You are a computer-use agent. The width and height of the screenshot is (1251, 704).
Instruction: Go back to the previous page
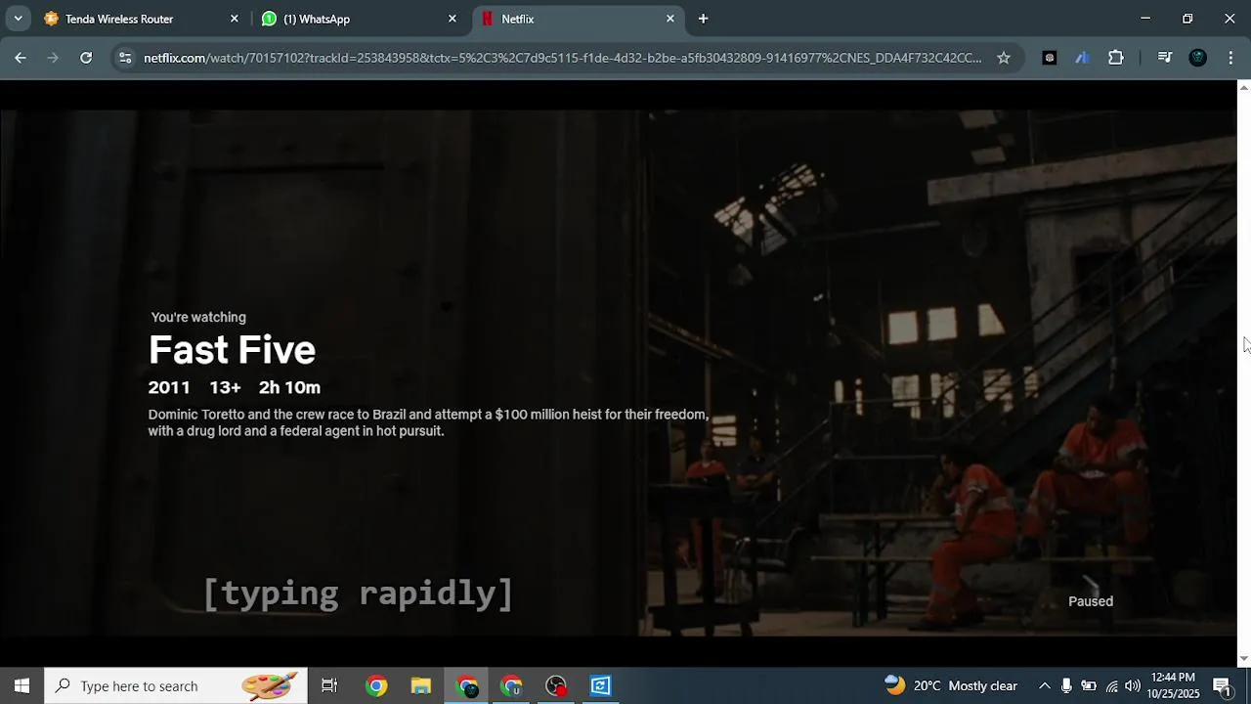pyautogui.click(x=21, y=58)
